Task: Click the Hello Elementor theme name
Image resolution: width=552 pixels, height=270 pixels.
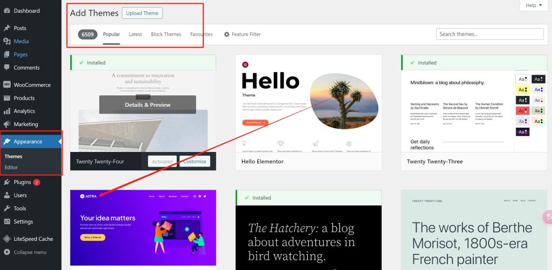Action: click(263, 161)
